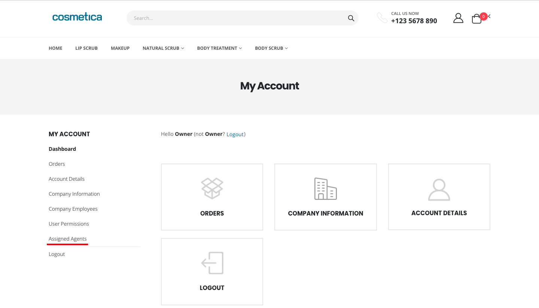The width and height of the screenshot is (539, 308).
Task: Click the Logout arrow icon tile
Action: point(212,263)
